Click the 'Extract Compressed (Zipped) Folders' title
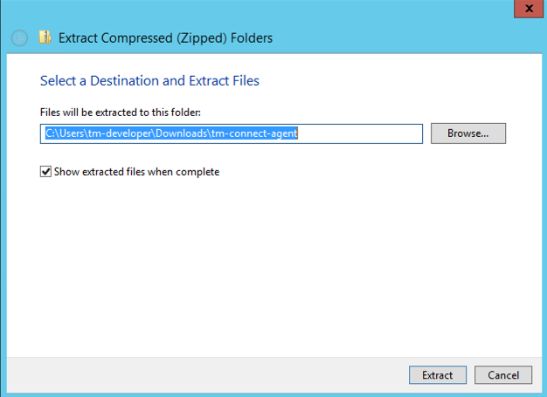The height and width of the screenshot is (397, 547). click(x=165, y=38)
